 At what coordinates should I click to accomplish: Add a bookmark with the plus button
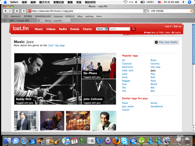[x=24, y=11]
